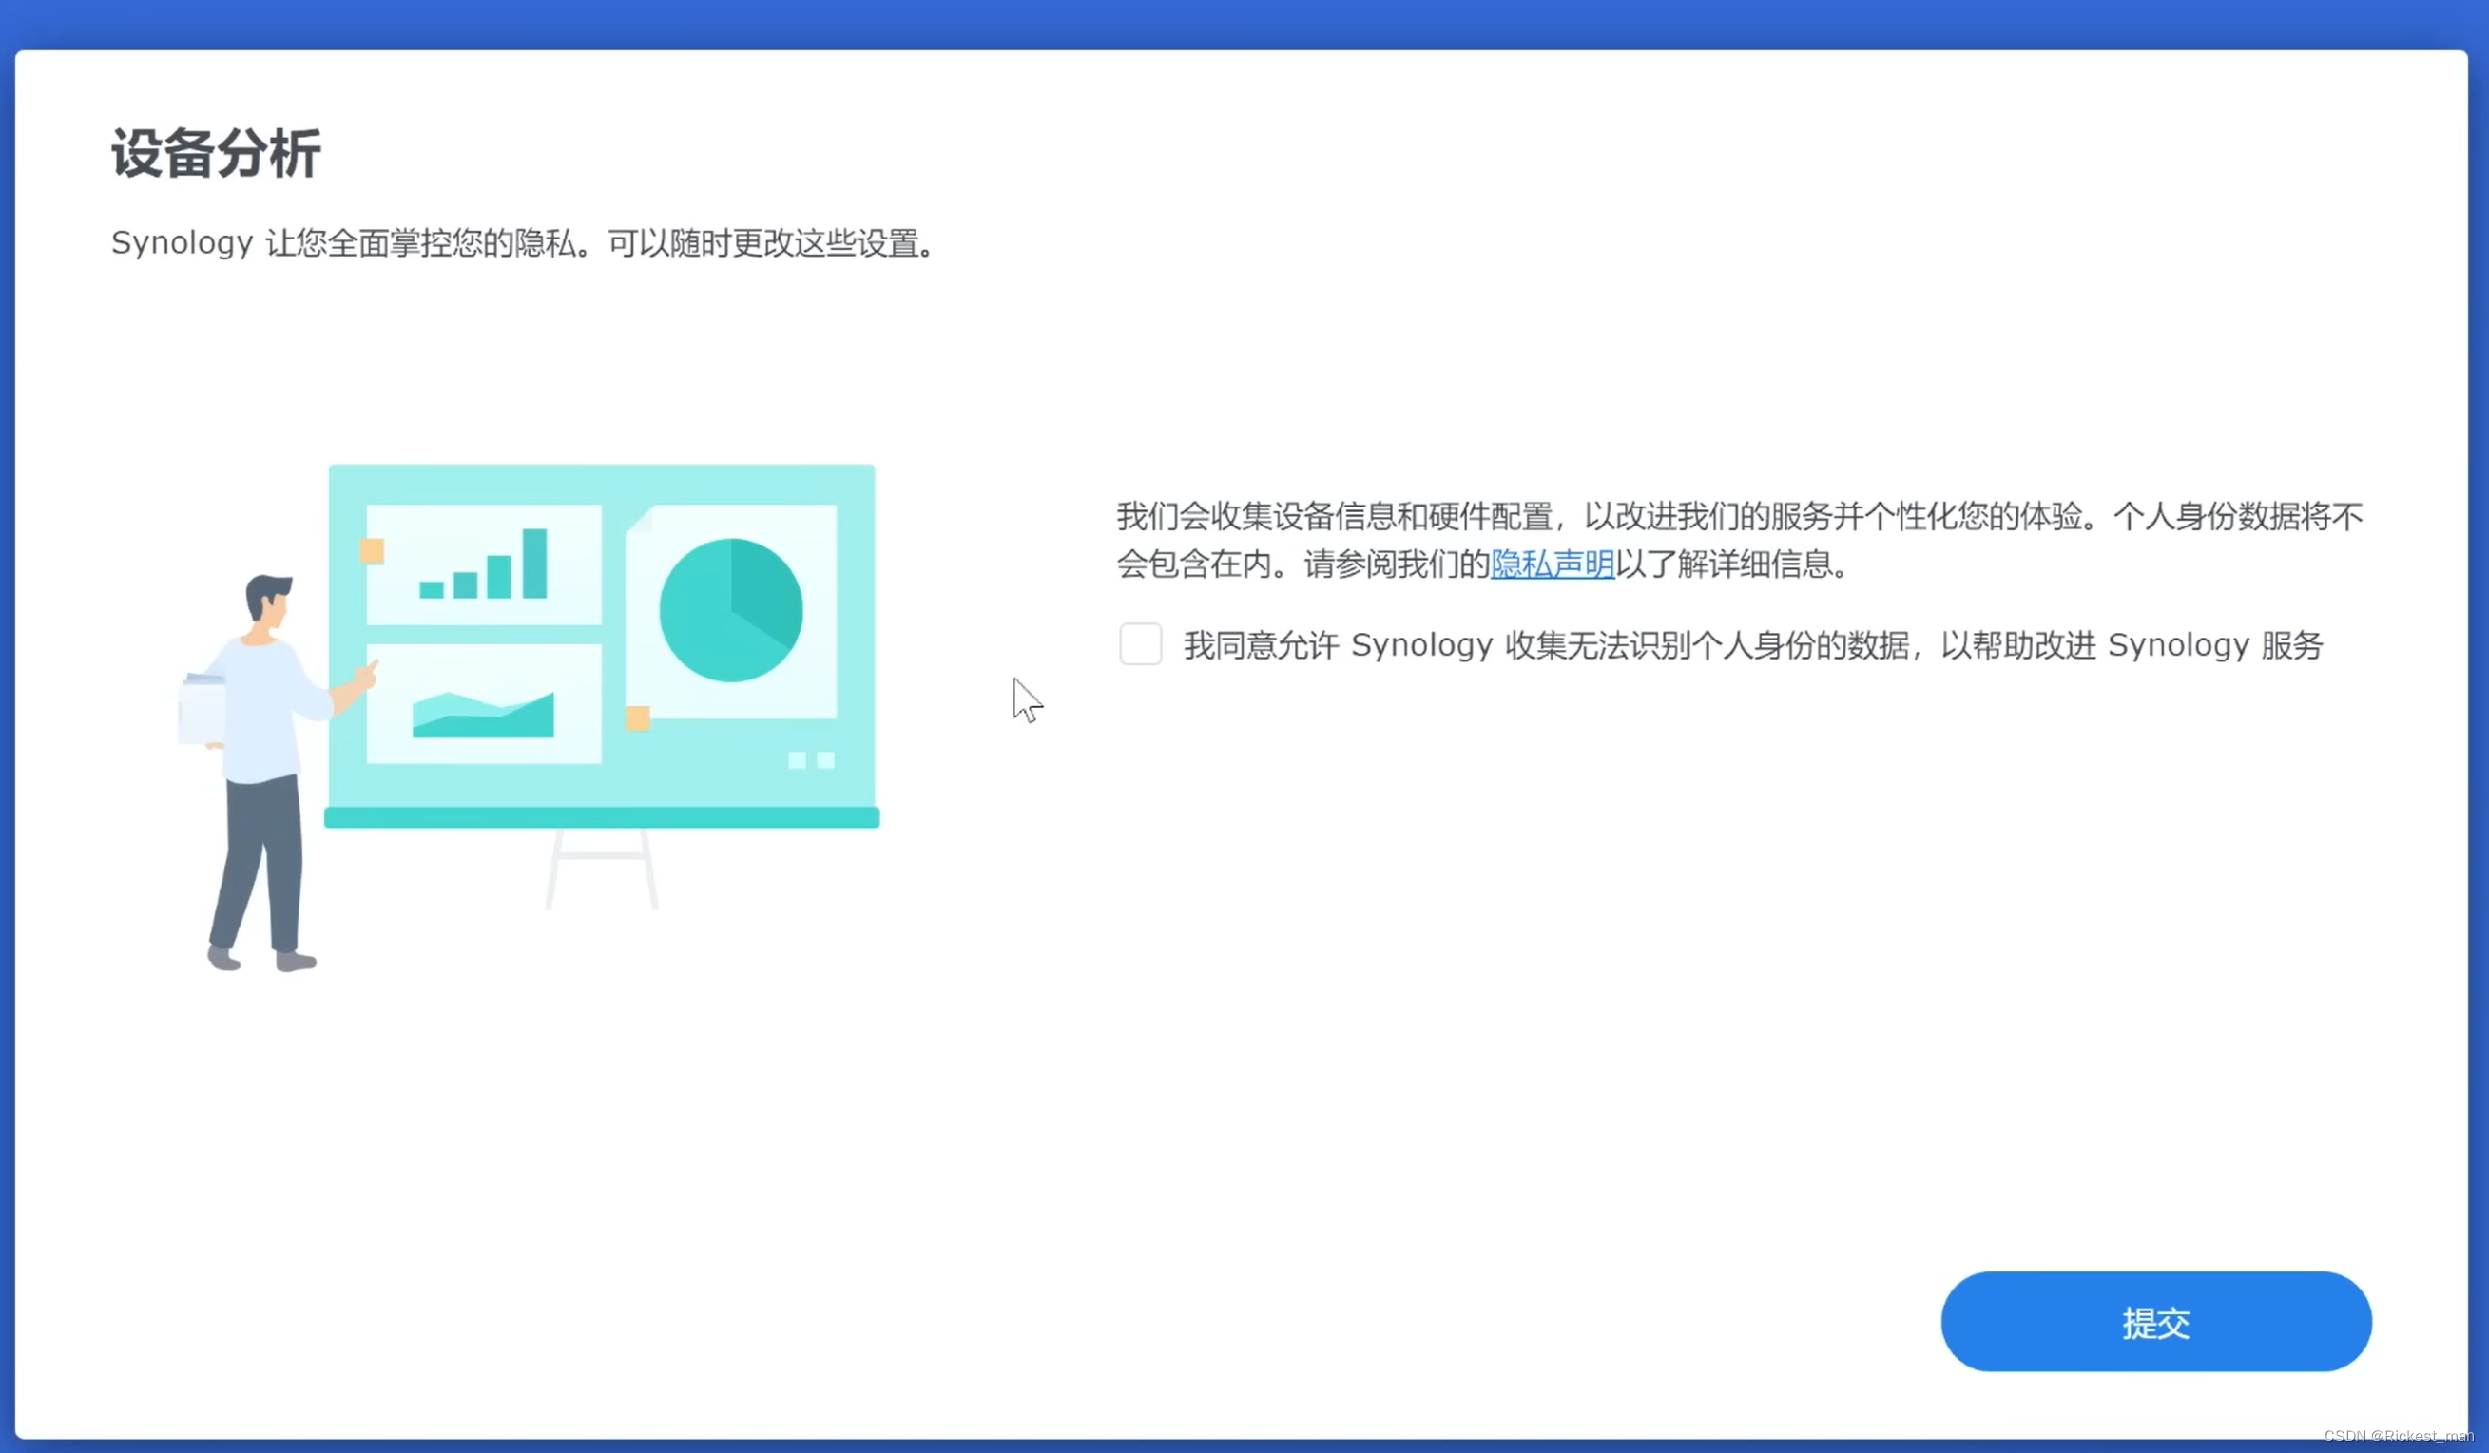Click the 设备分析 page heading
2489x1453 pixels.
[215, 154]
